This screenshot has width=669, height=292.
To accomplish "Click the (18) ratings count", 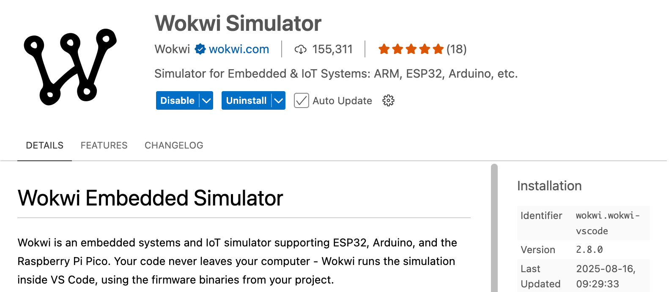I will click(457, 49).
